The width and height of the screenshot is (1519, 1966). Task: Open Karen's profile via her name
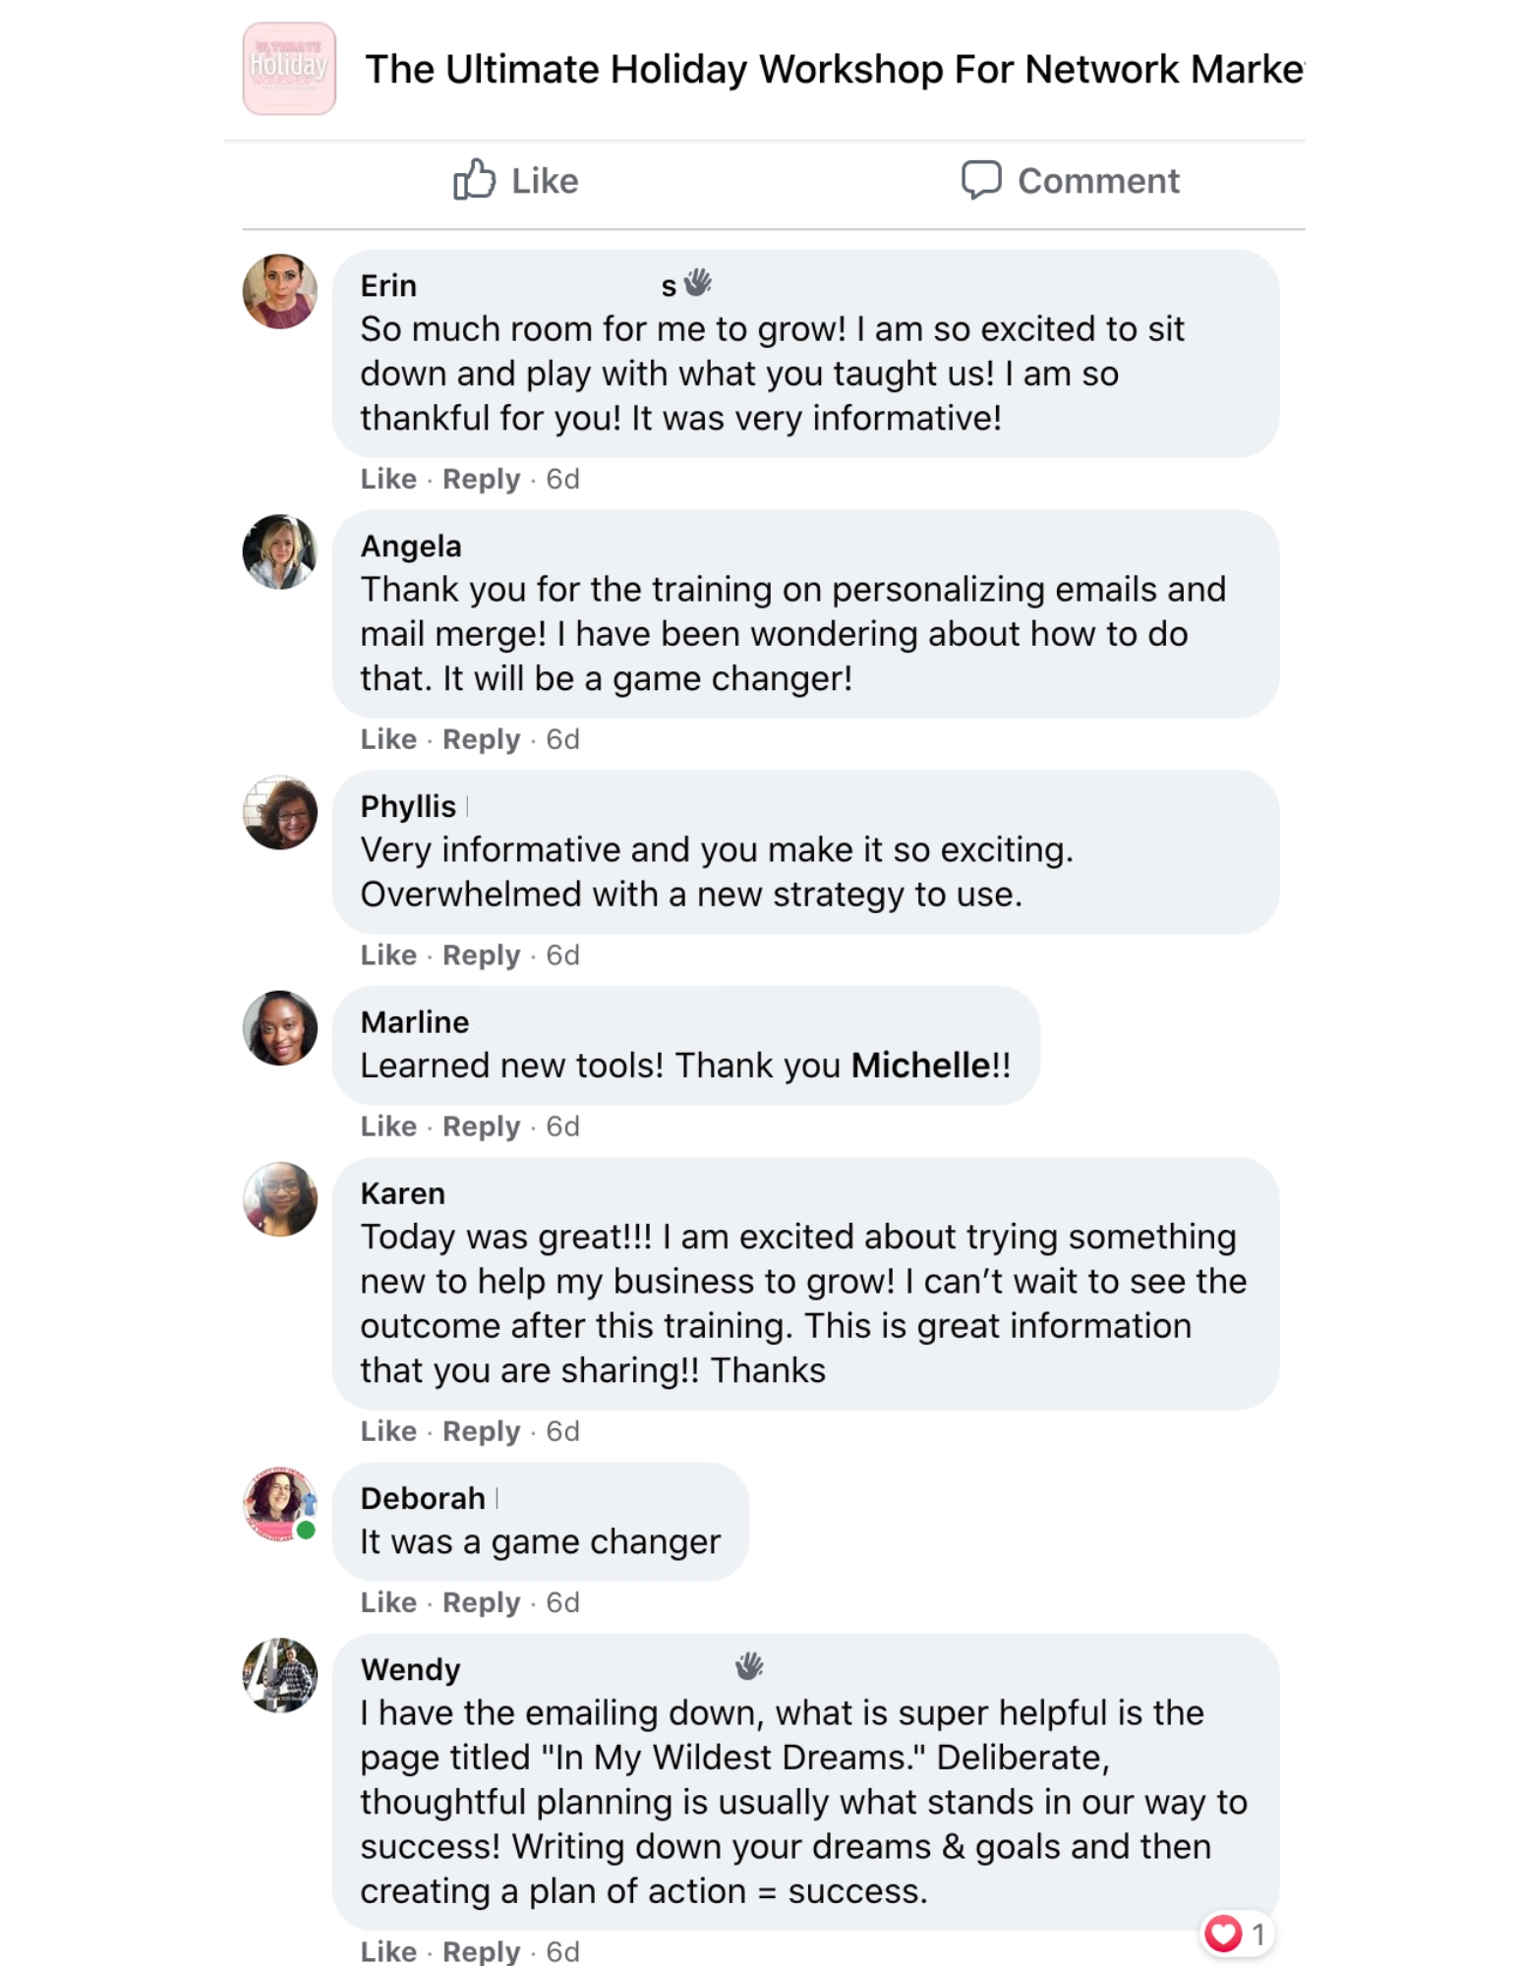point(403,1193)
